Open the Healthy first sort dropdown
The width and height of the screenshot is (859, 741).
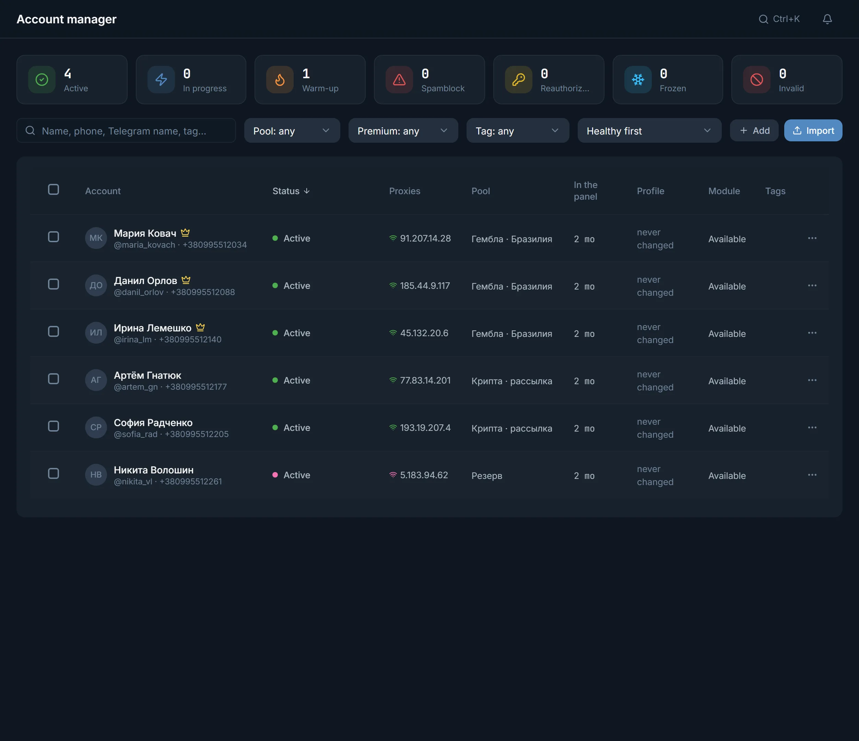pos(649,131)
